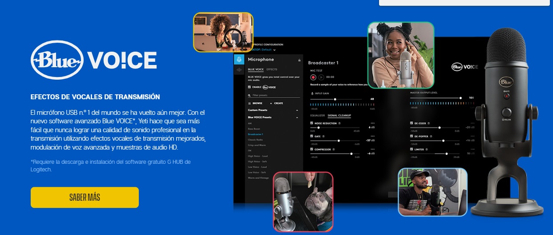Image resolution: width=553 pixels, height=235 pixels.
Task: Toggle the Enable Blue VO!CE checkbox
Action: [250, 87]
